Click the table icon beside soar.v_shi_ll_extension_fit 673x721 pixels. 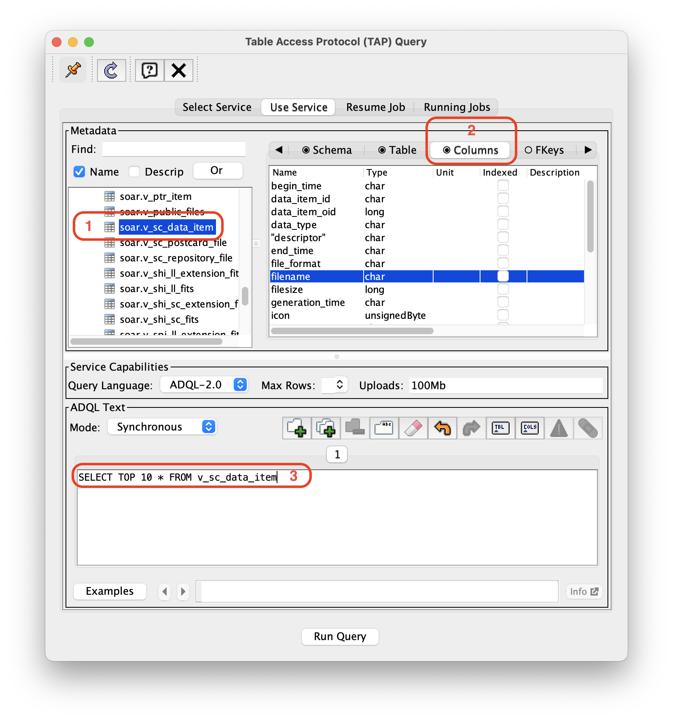pyautogui.click(x=110, y=274)
